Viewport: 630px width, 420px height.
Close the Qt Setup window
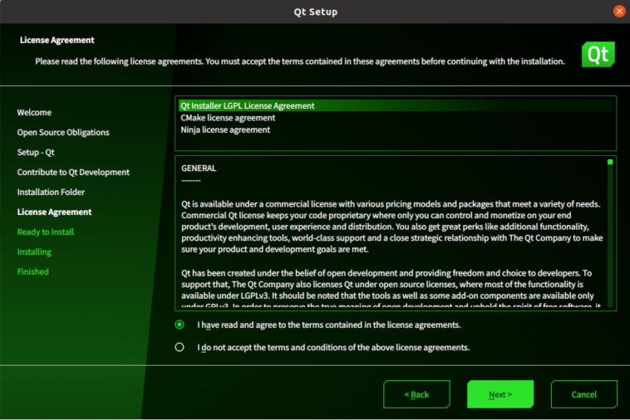(619, 12)
